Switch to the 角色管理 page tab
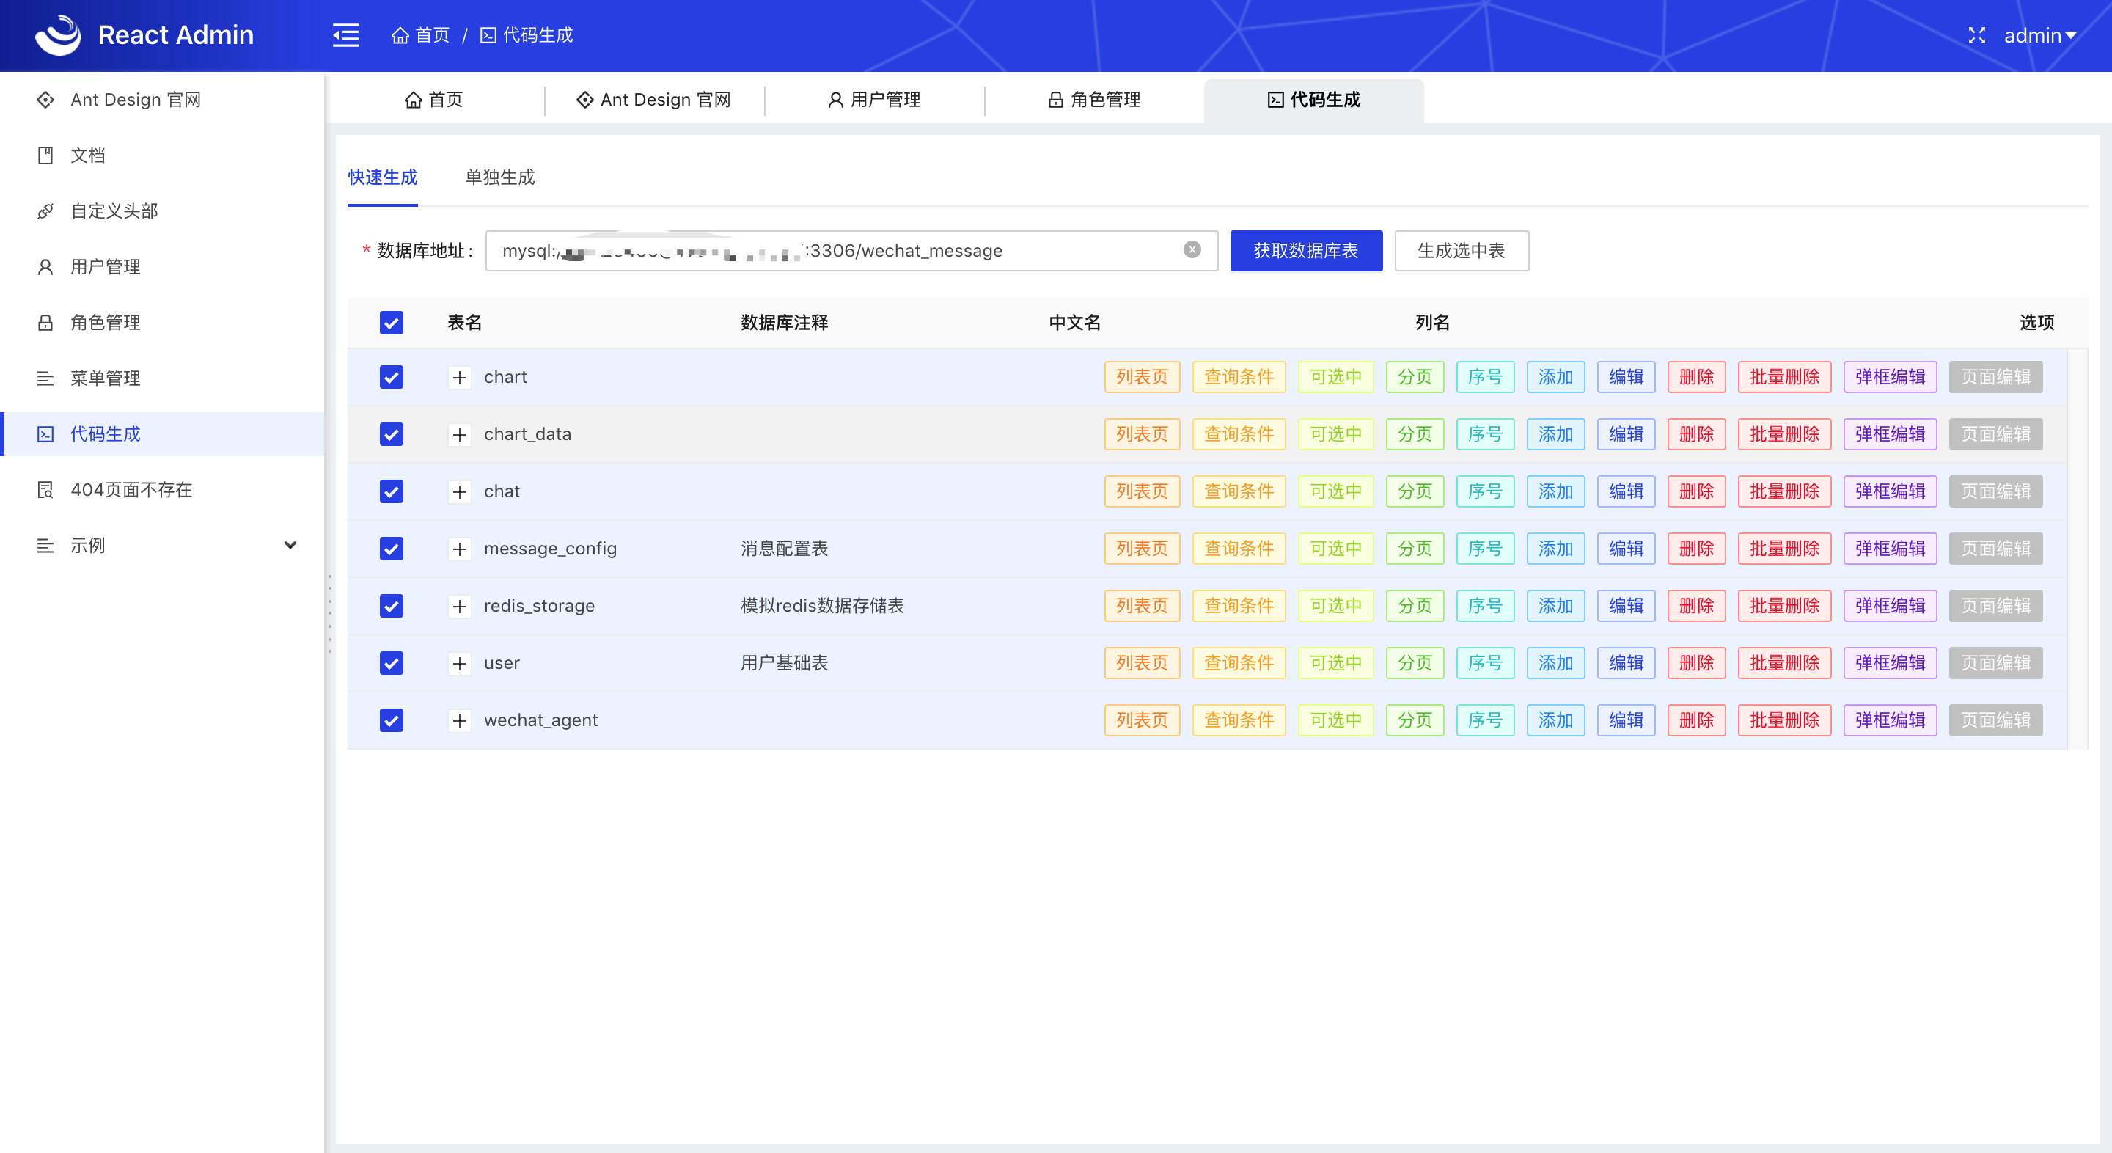This screenshot has height=1153, width=2112. coord(1093,99)
